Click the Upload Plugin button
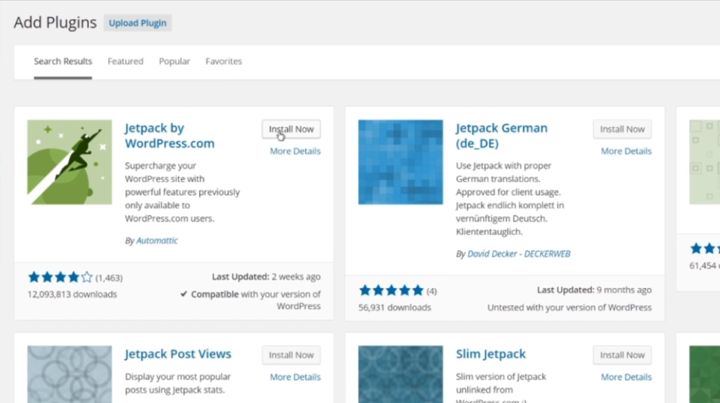 (138, 23)
